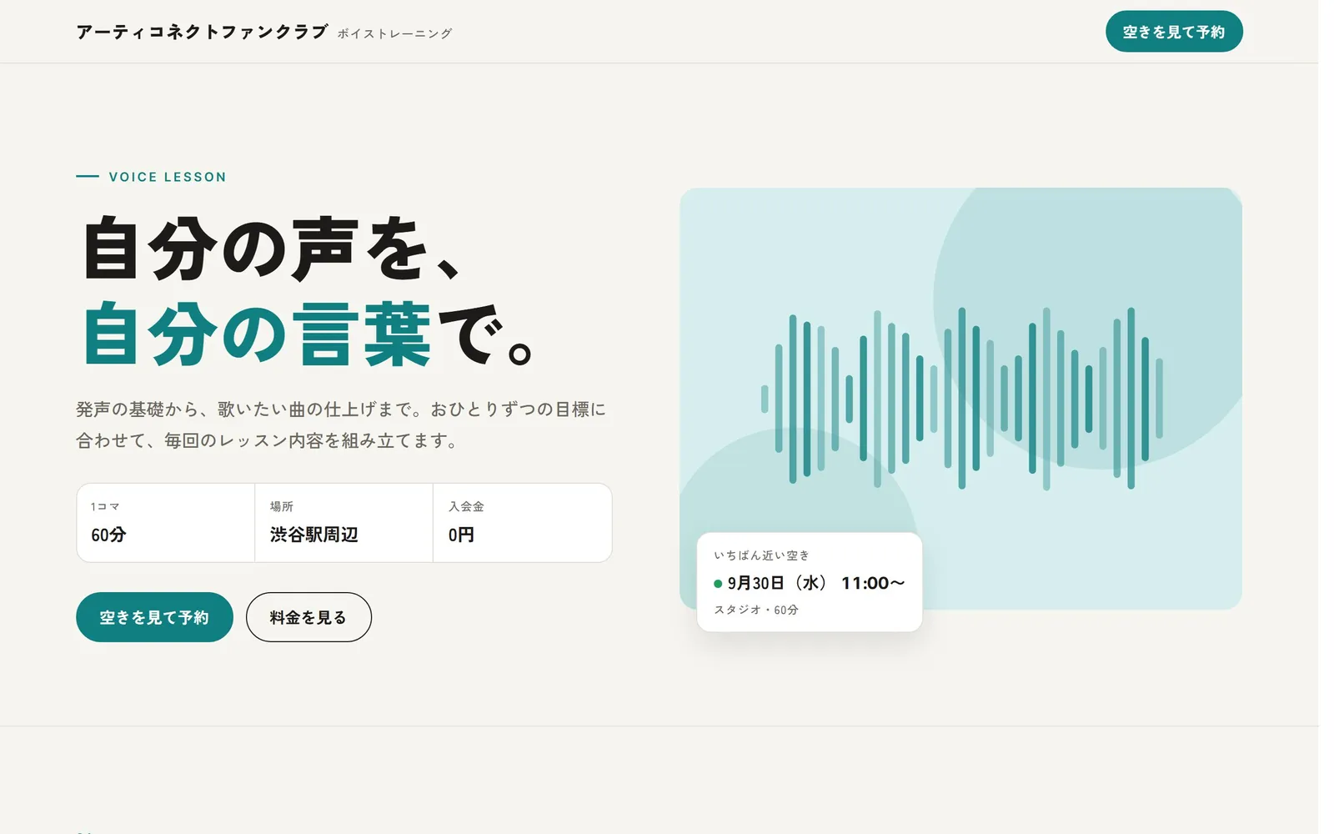Click the waveform illustration image
Image resolution: width=1334 pixels, height=834 pixels.
[960, 398]
